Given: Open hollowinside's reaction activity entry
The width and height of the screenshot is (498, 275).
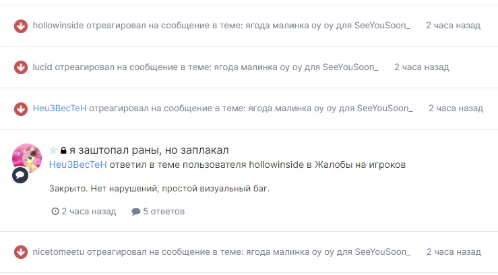Looking at the screenshot, I should pyautogui.click(x=221, y=26).
